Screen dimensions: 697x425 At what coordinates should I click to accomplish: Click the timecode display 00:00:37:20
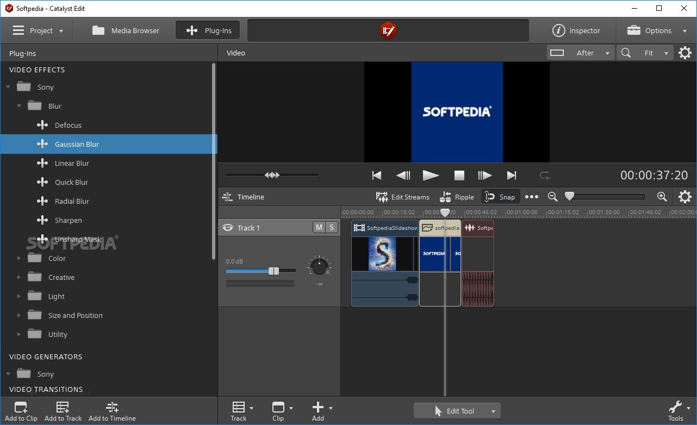[x=654, y=175]
